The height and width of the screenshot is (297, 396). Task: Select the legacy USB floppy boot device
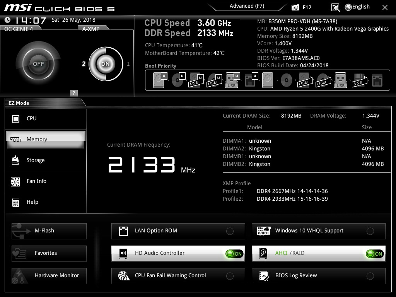point(360,80)
